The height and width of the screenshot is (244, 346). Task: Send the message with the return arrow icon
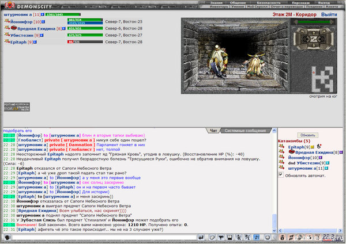point(201,238)
